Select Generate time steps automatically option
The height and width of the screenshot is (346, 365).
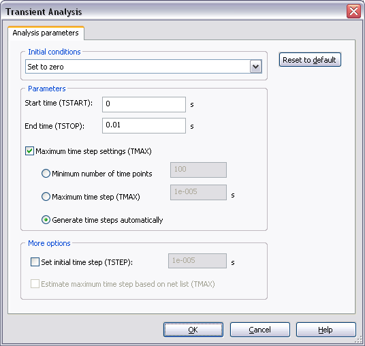coord(46,220)
